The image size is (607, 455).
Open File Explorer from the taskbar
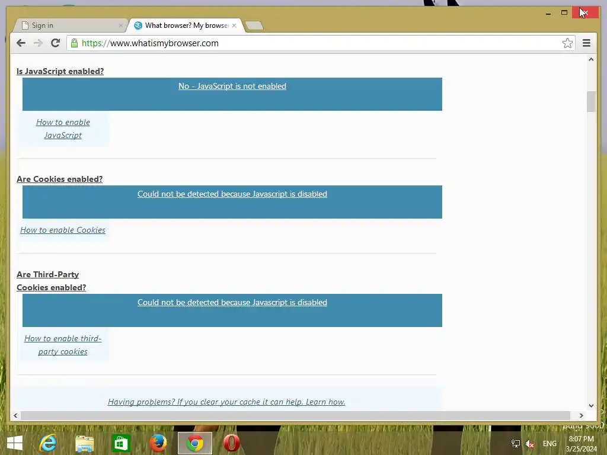(84, 443)
